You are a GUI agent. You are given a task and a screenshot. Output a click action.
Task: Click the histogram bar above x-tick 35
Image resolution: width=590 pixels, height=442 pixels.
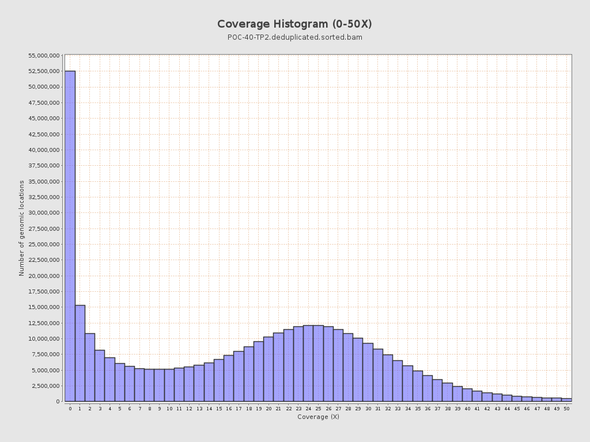(418, 386)
